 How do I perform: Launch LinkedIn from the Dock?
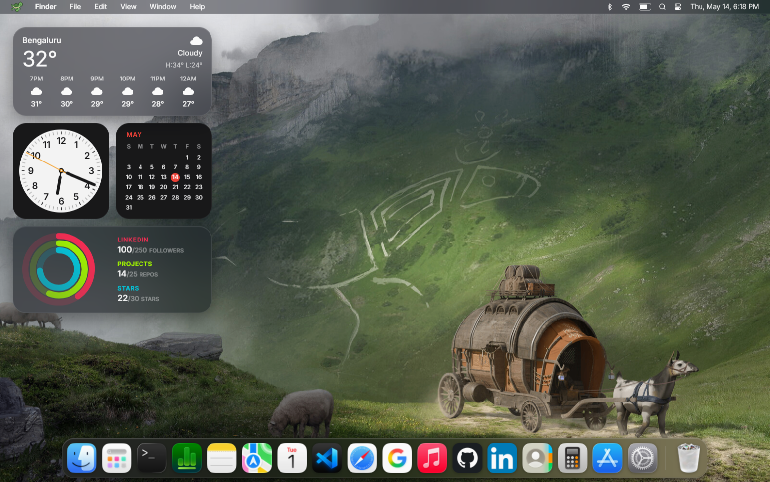502,458
